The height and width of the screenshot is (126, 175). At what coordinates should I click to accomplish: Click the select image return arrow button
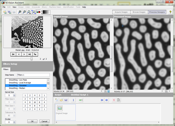click(x=35, y=54)
